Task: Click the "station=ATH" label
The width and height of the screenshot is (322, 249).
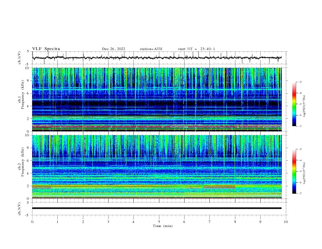Action: point(151,49)
